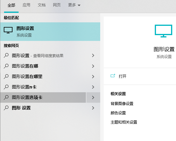Open the 图形设置 best match result
This screenshot has width=176, height=141.
click(50, 32)
